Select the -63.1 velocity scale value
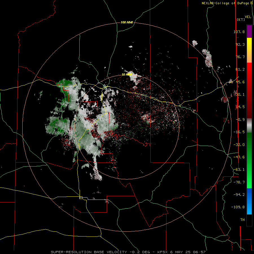 (x=239, y=170)
